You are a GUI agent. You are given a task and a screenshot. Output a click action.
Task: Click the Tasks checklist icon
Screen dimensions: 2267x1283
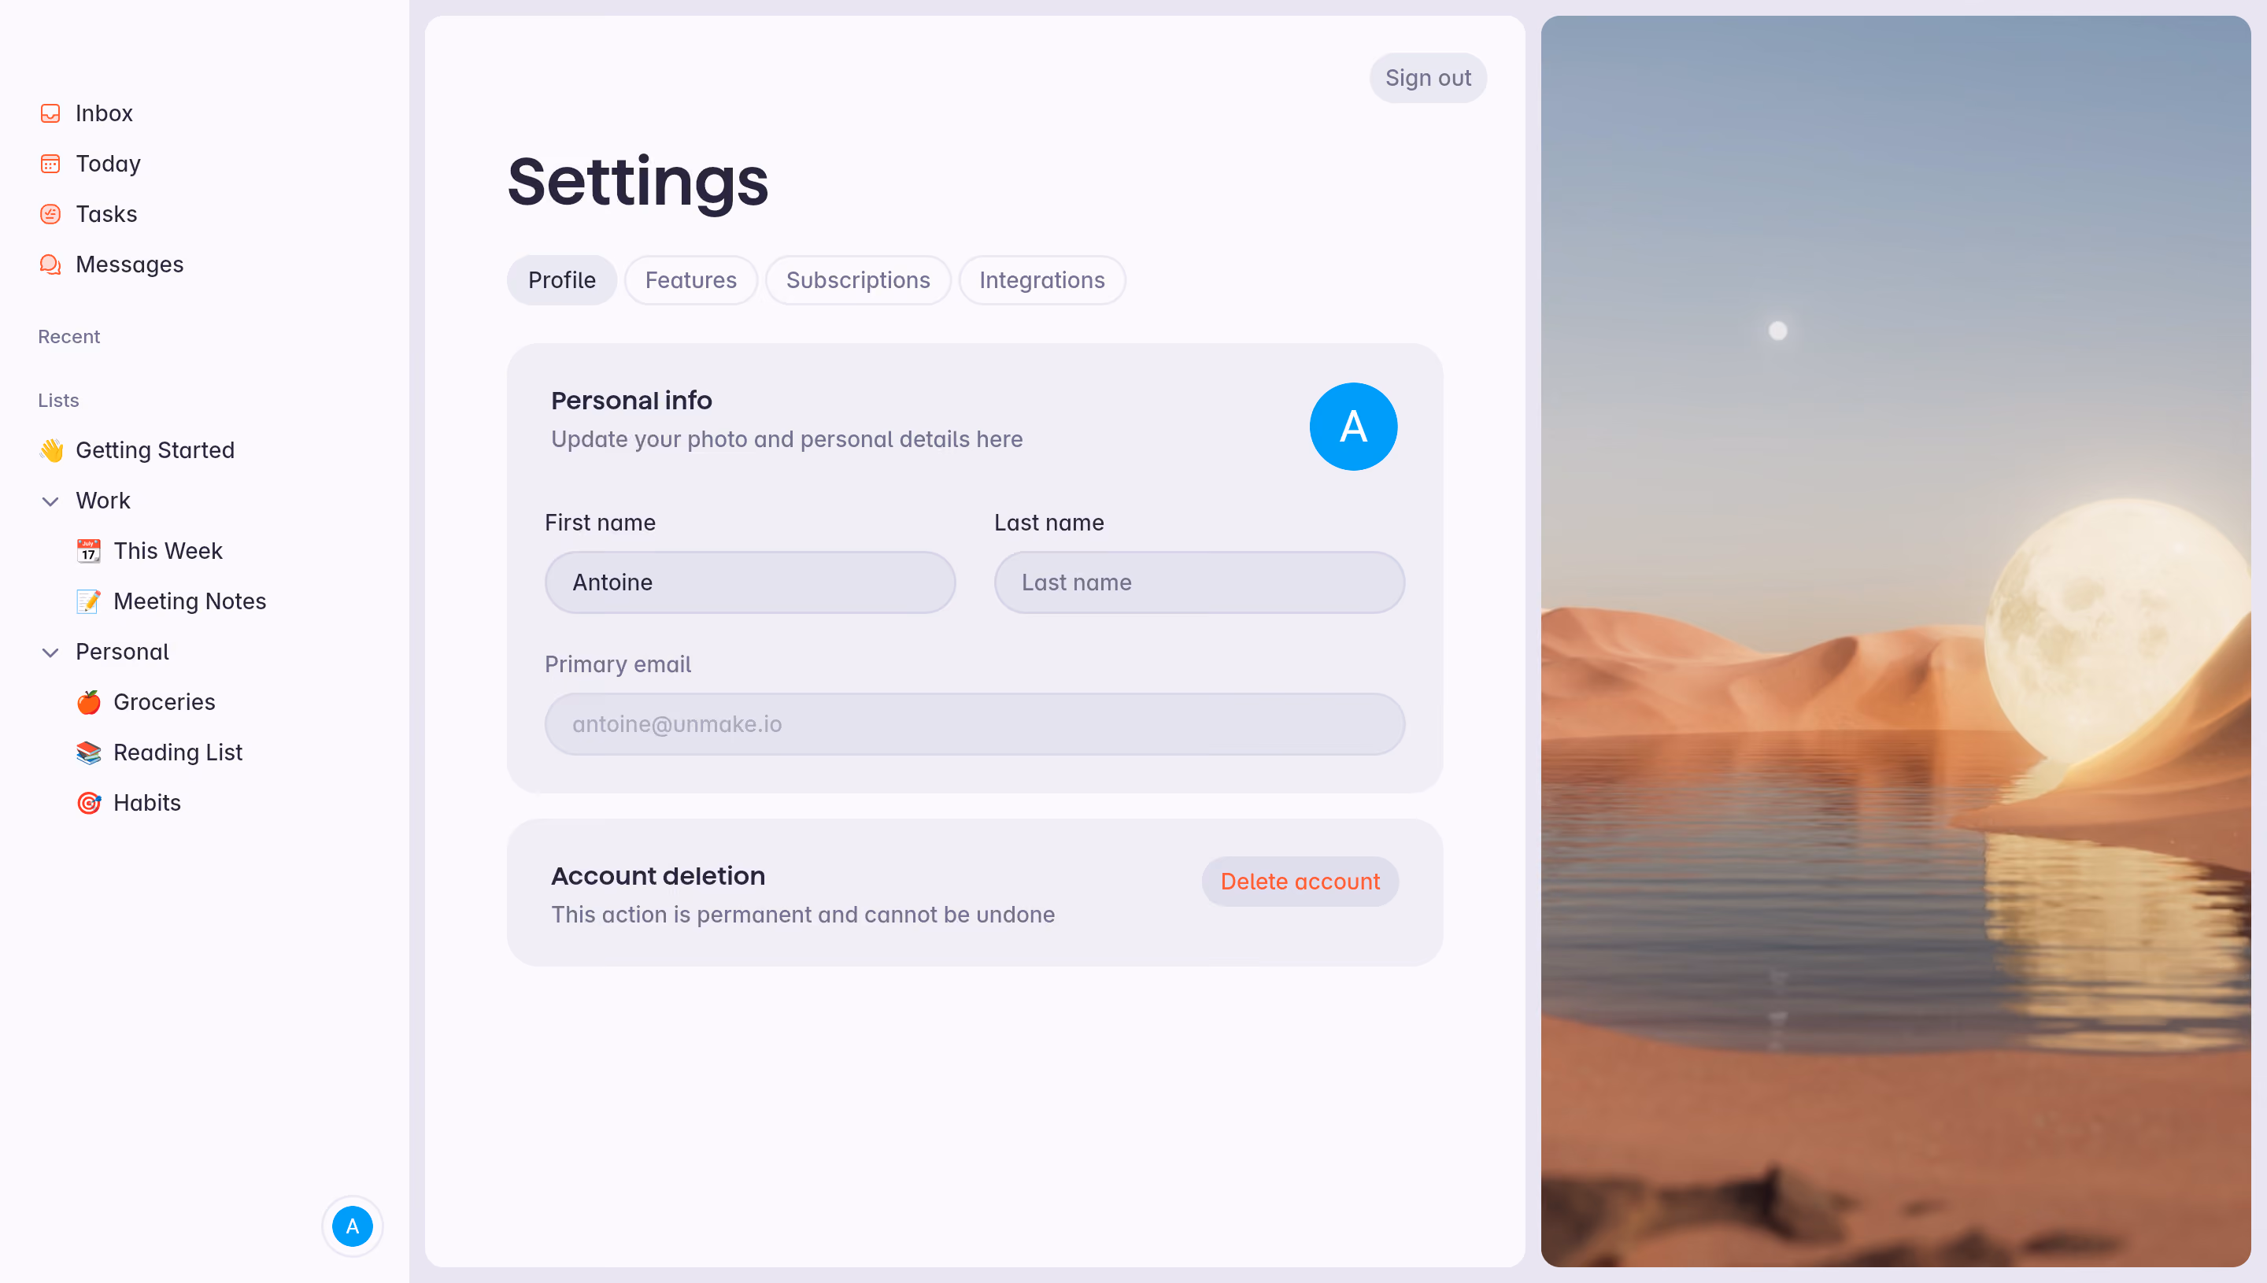point(50,214)
